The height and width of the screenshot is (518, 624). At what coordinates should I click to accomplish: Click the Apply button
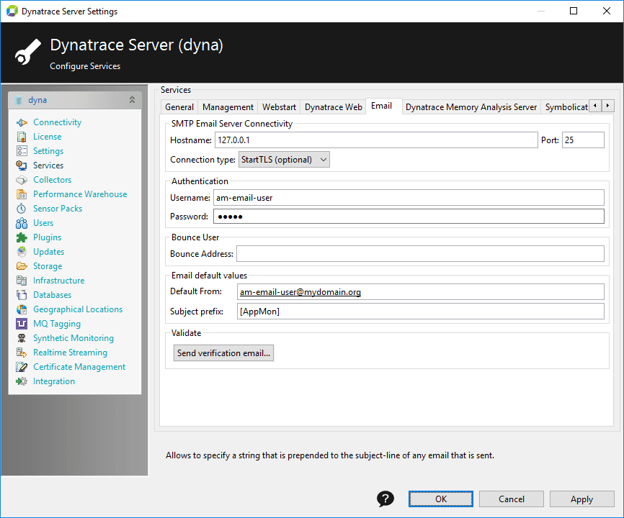pos(581,499)
